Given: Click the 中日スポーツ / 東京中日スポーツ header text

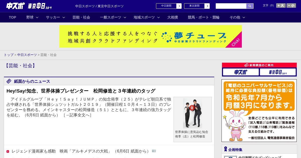Looking at the screenshot, I should [99, 6].
